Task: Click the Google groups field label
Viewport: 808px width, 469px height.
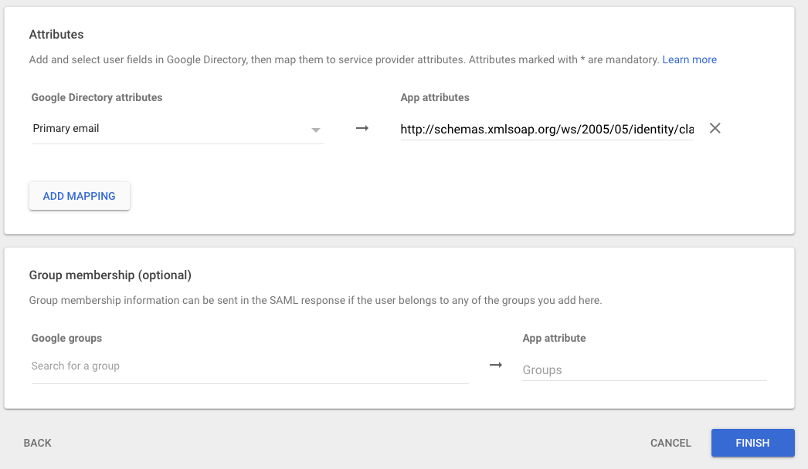Action: 66,338
